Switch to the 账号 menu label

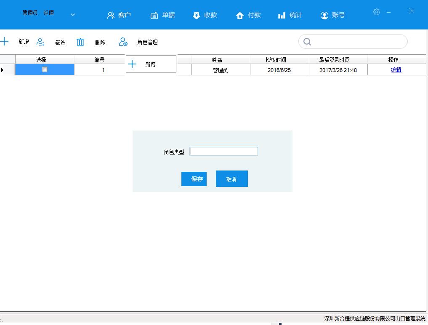(x=338, y=15)
